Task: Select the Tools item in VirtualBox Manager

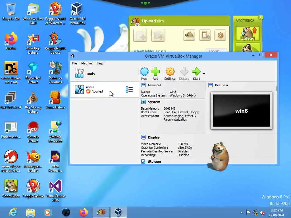Action: point(104,74)
